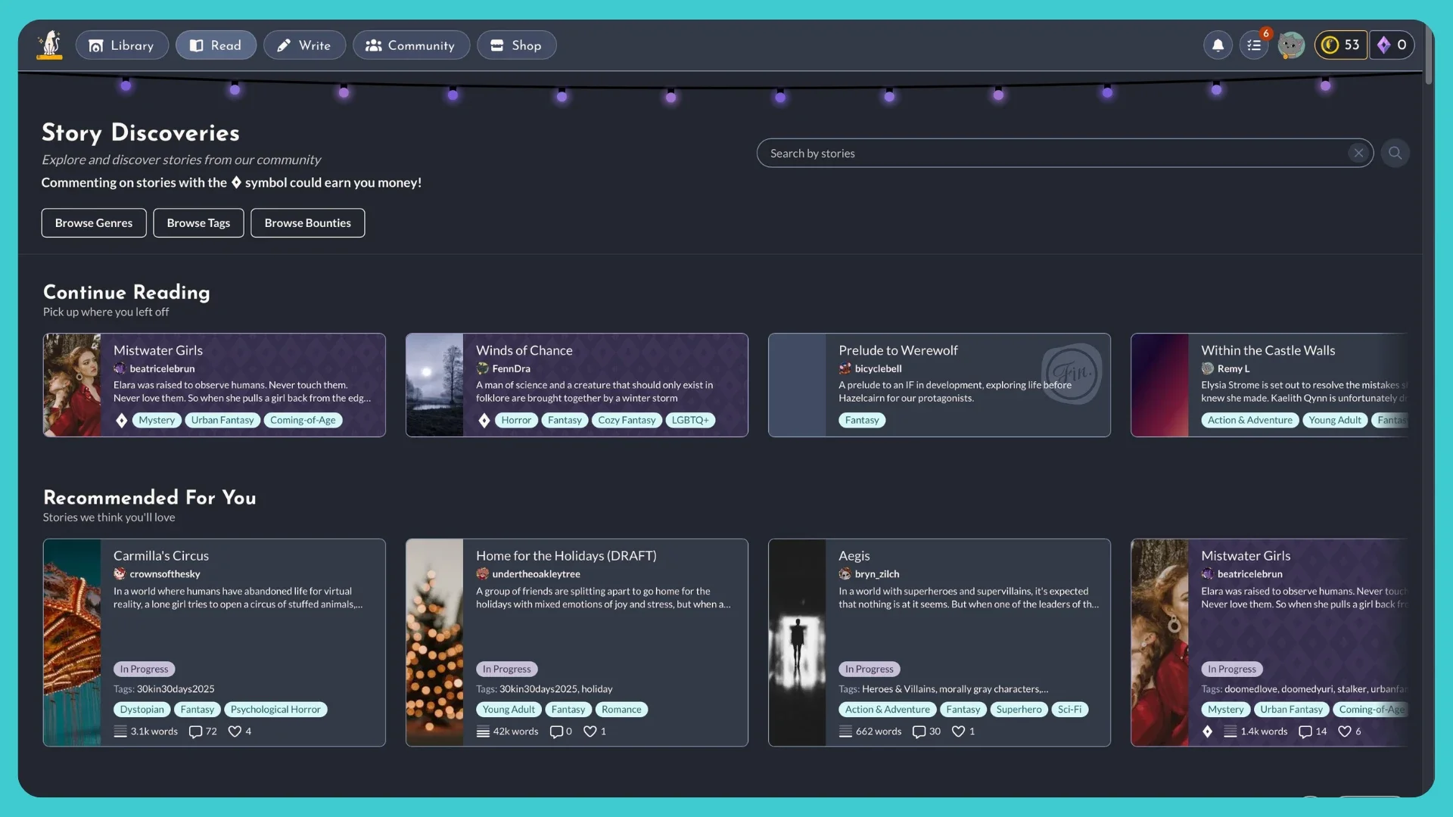Click comment icon on Aegis story card
This screenshot has height=817, width=1453.
pos(919,732)
